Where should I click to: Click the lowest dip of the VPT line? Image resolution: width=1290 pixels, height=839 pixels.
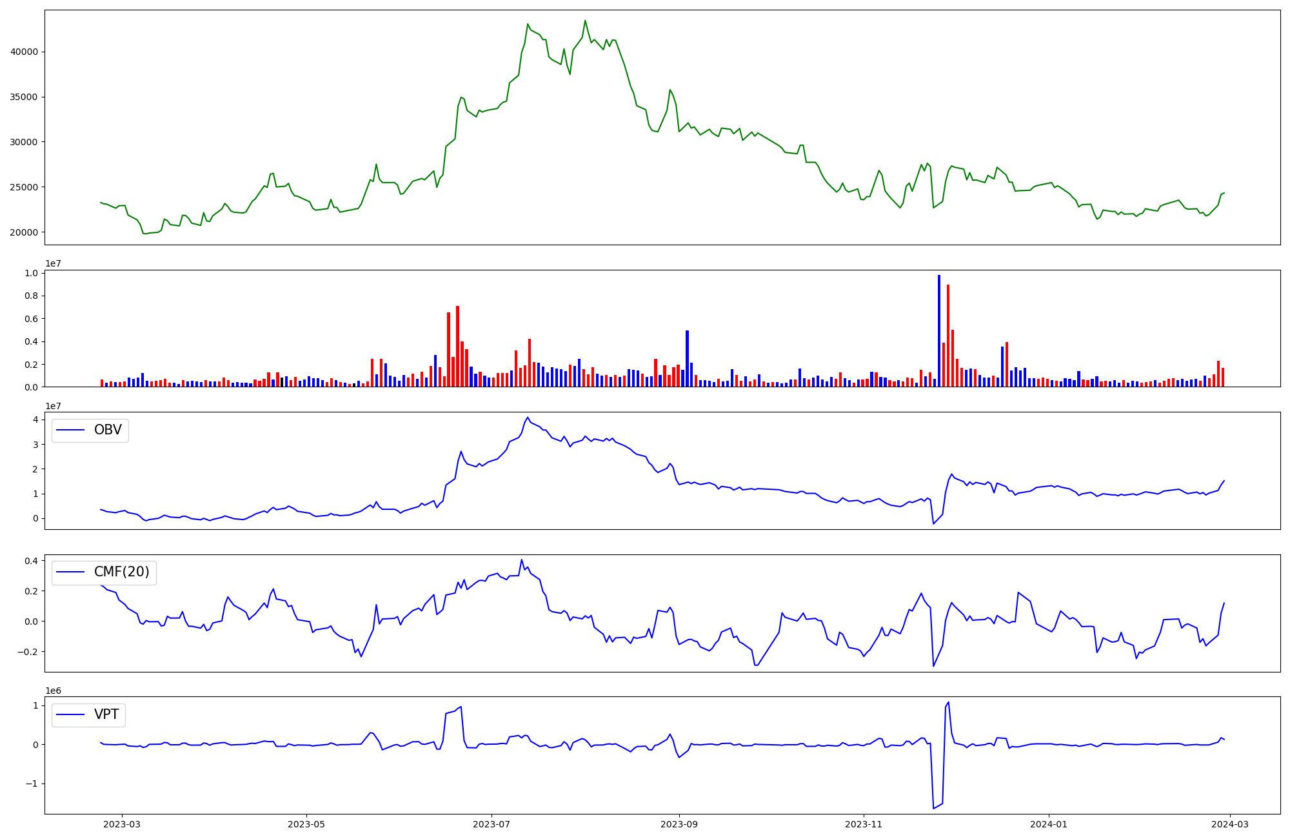pyautogui.click(x=933, y=808)
